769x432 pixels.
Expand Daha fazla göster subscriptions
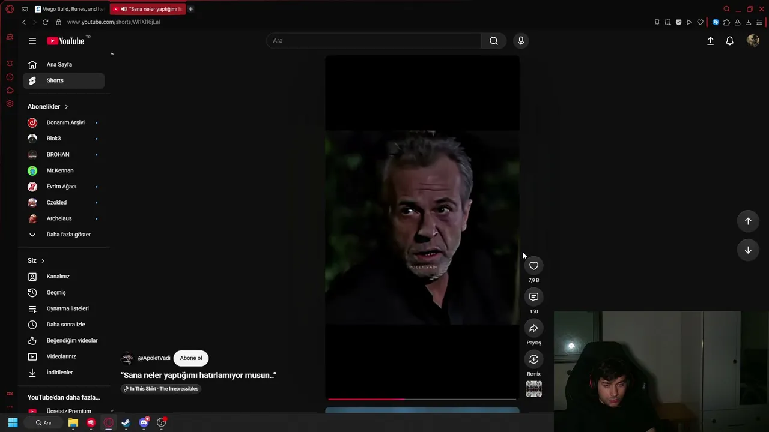[x=64, y=235]
